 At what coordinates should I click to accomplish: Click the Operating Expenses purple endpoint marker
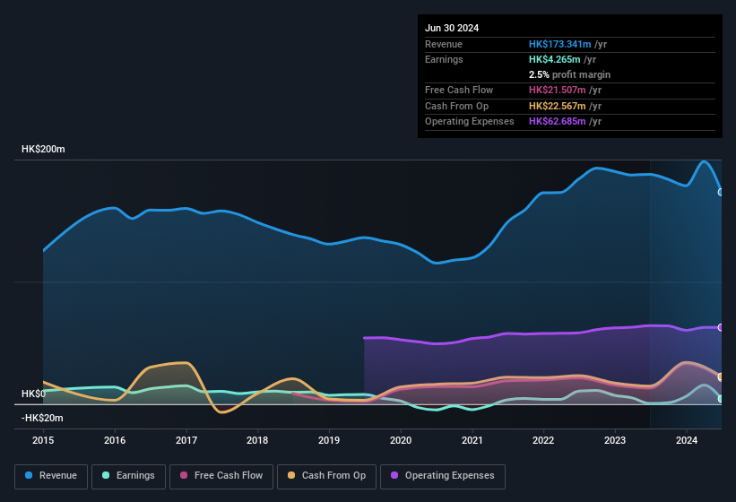pyautogui.click(x=721, y=327)
